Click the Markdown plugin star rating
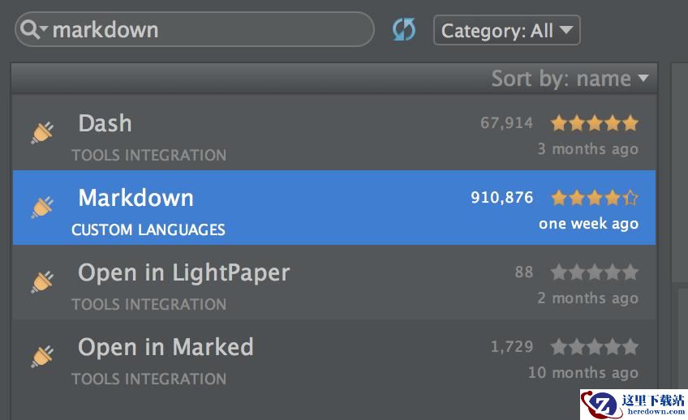Viewport: 688px width, 420px height. pyautogui.click(x=595, y=198)
